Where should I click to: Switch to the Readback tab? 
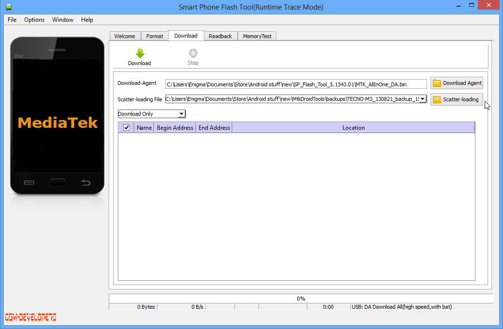pos(220,36)
